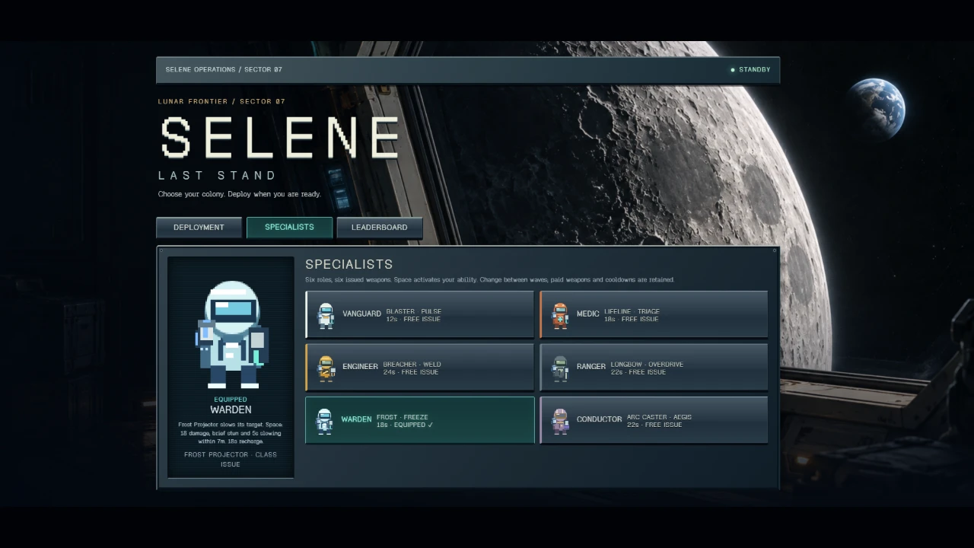Click the Vanguard astronaut sprite icon

pos(326,315)
